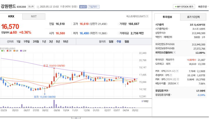Click the 시가 value 16,580
The width and height of the screenshot is (216, 119).
pyautogui.click(x=60, y=33)
